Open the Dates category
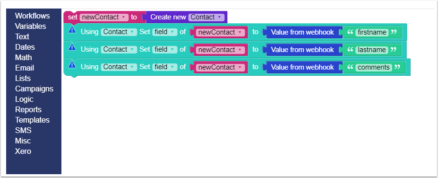This screenshot has height=178, width=438. click(25, 47)
